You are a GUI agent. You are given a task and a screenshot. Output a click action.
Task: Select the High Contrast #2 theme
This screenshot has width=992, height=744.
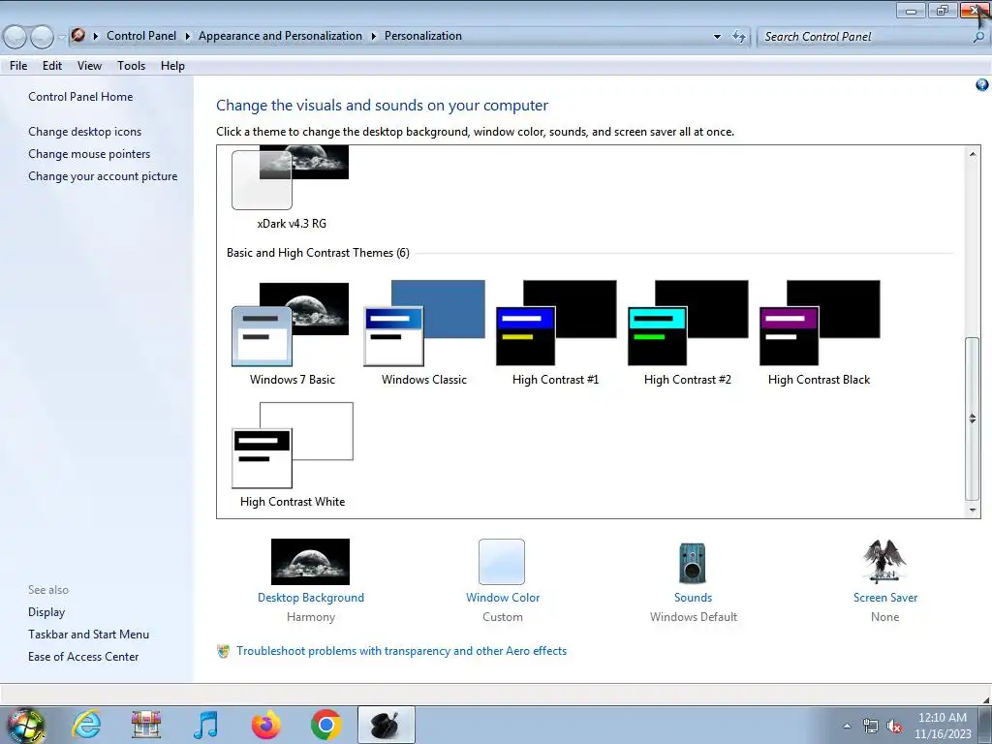coord(687,333)
